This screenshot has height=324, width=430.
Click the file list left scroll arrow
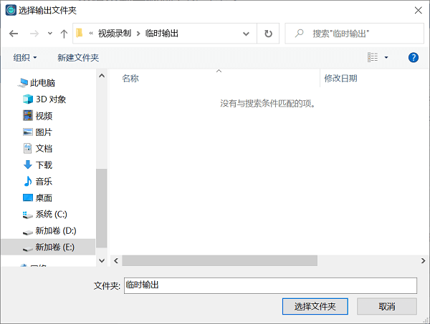click(x=116, y=261)
